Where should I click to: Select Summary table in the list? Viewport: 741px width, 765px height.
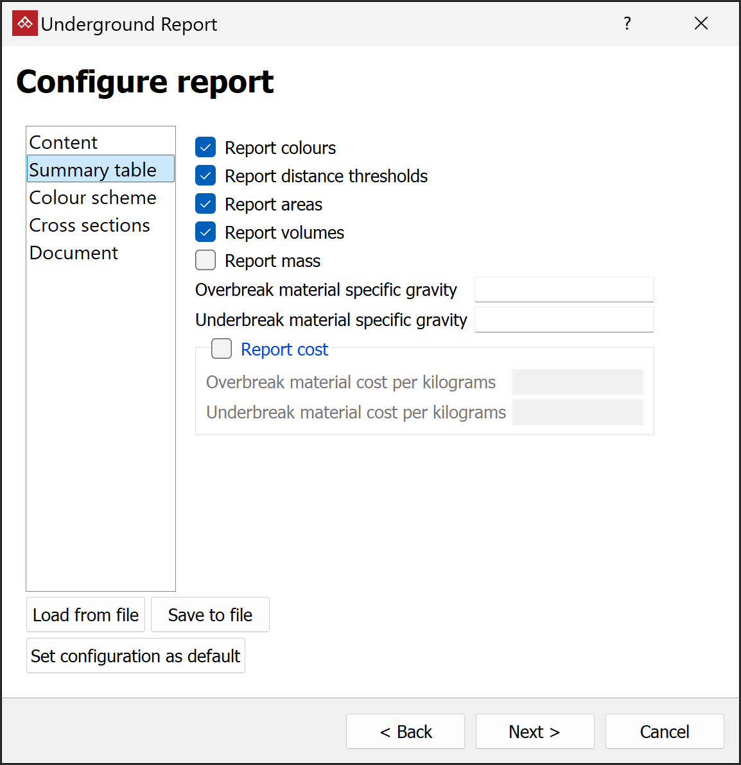pyautogui.click(x=93, y=170)
